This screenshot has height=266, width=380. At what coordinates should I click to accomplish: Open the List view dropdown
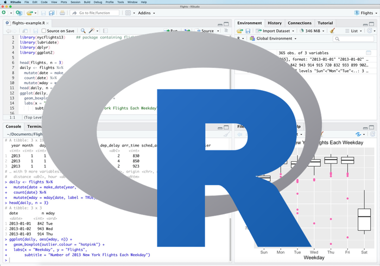click(x=356, y=31)
